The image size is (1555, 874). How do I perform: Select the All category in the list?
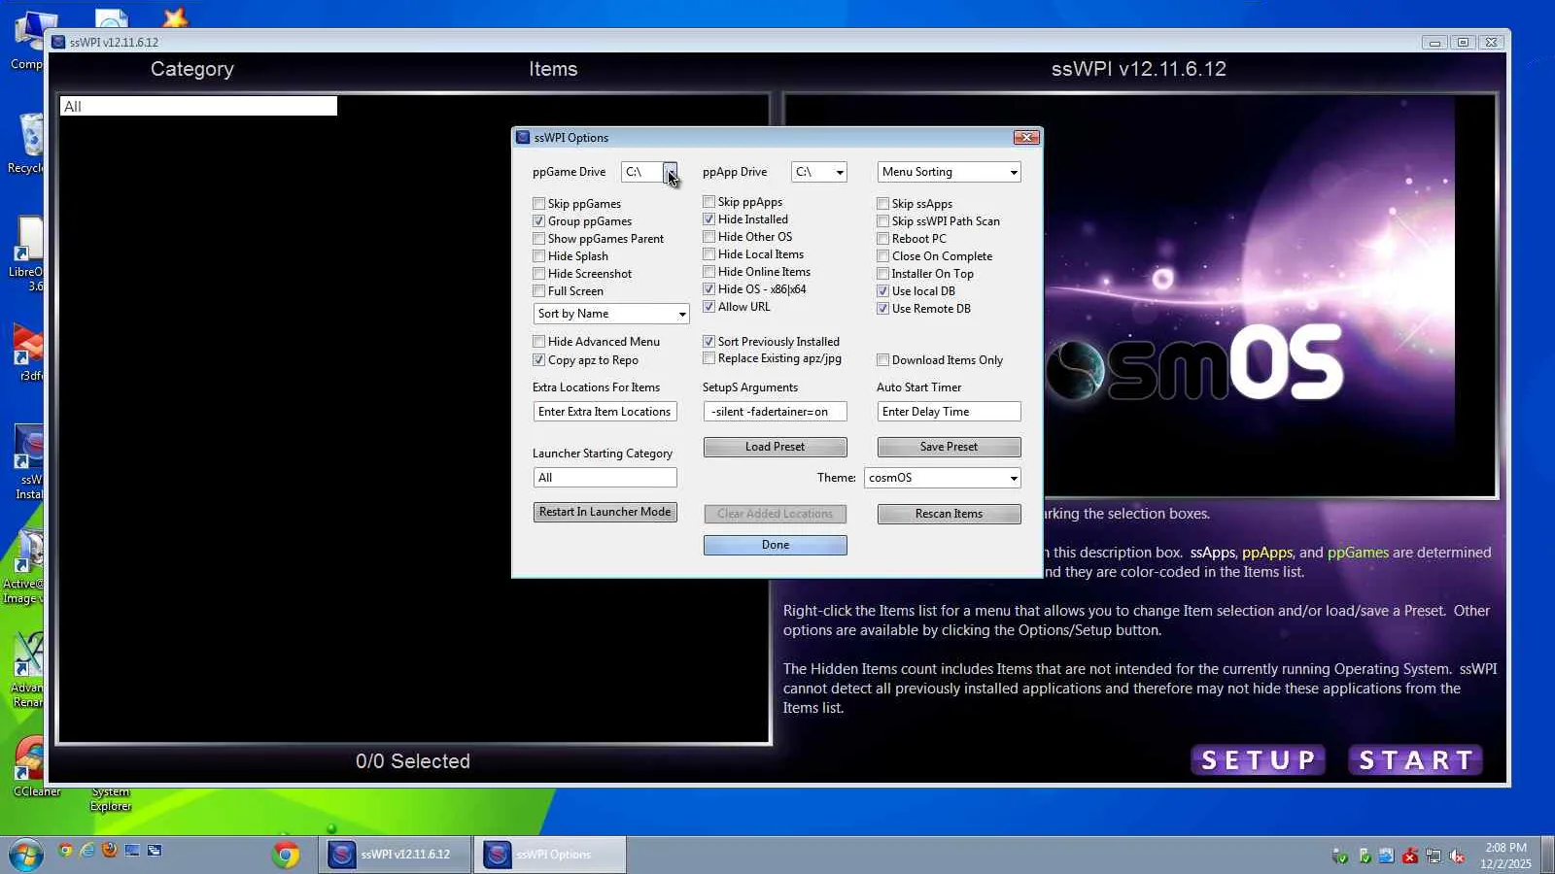[198, 106]
